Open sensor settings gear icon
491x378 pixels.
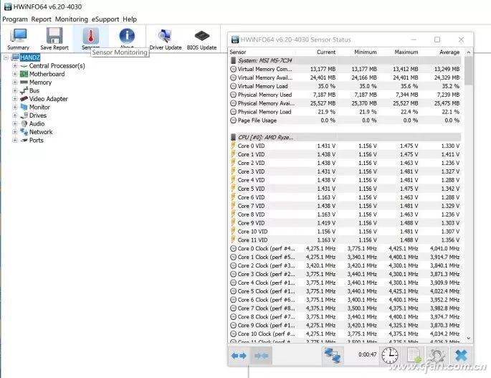tap(437, 356)
